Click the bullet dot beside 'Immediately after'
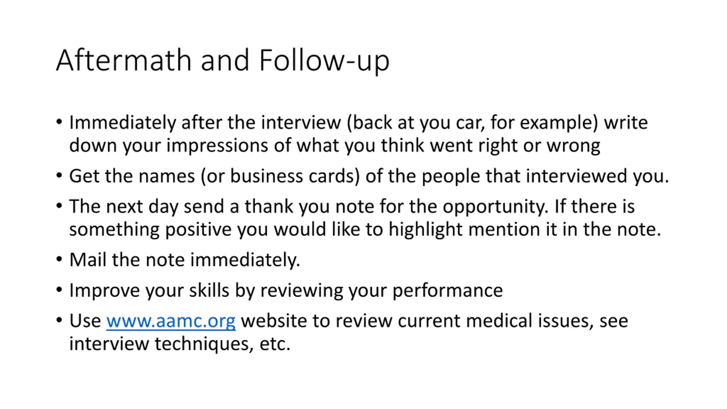 coord(59,122)
